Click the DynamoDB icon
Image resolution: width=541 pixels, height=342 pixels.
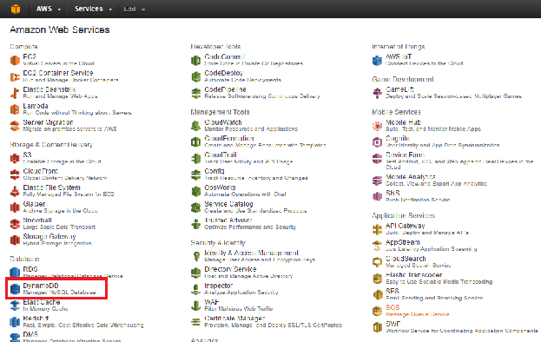pos(15,289)
